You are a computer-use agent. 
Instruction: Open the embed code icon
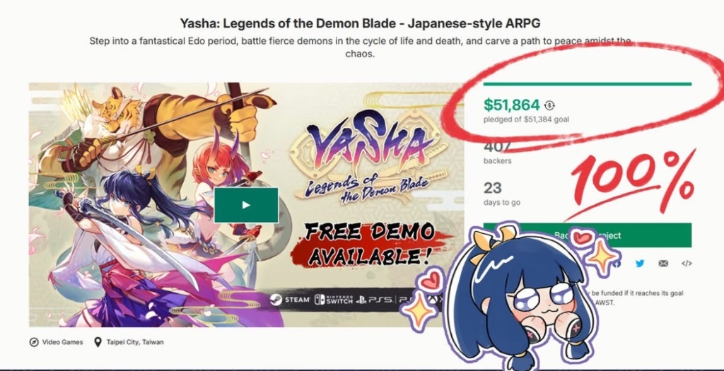coord(687,264)
